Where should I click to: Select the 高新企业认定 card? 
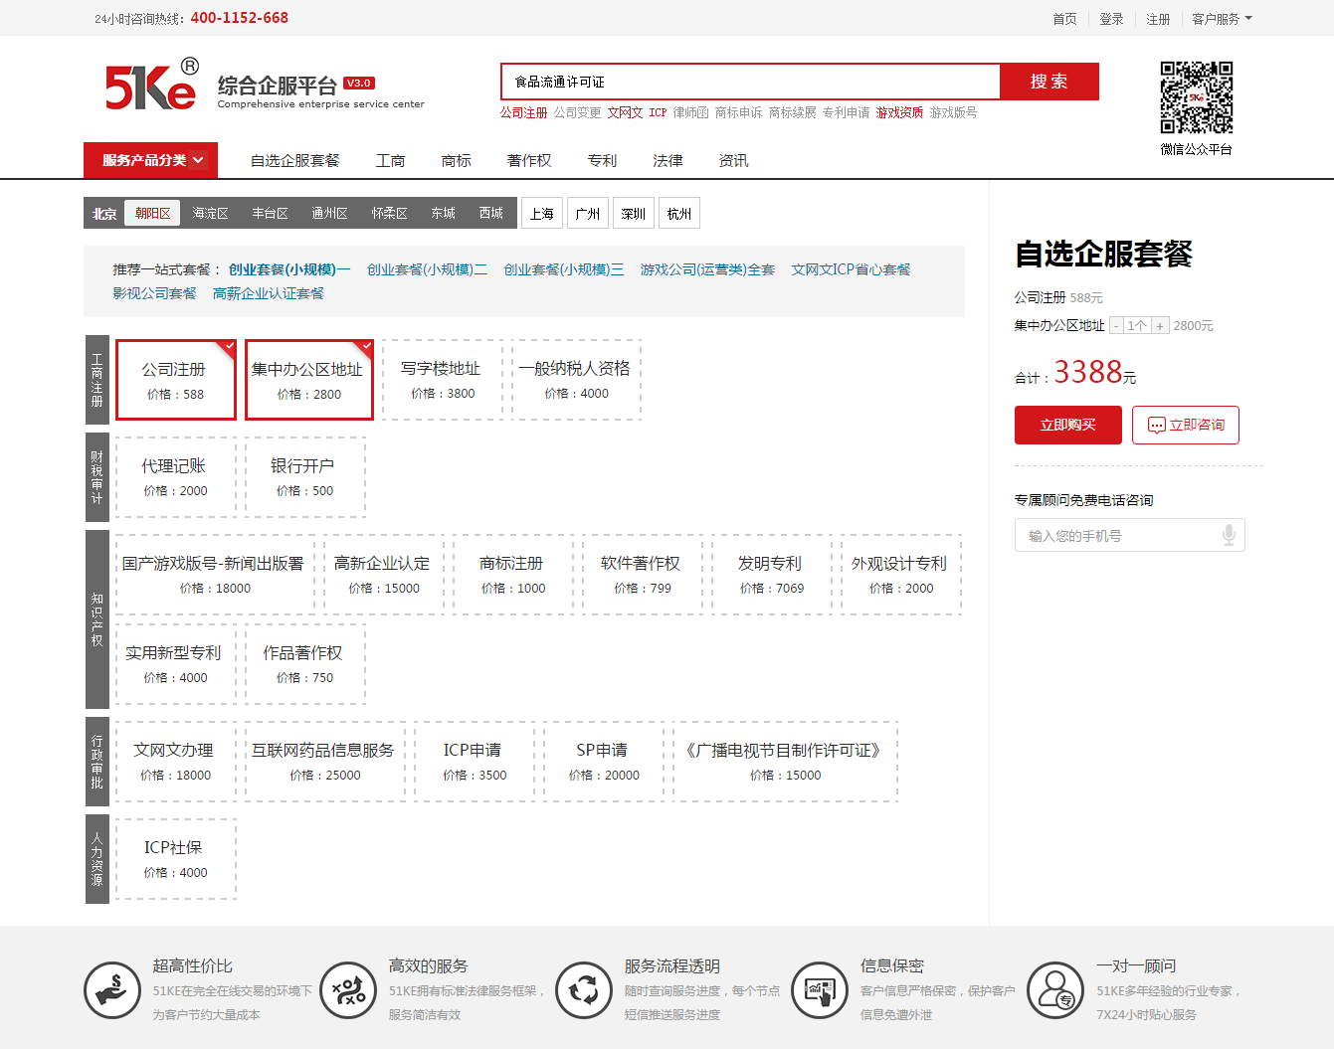click(x=384, y=575)
